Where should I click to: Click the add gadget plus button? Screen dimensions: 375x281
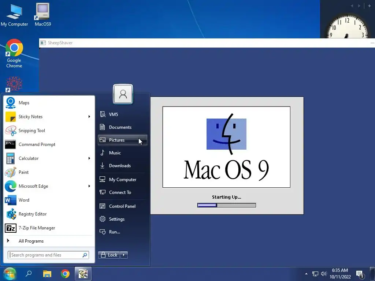pyautogui.click(x=370, y=6)
